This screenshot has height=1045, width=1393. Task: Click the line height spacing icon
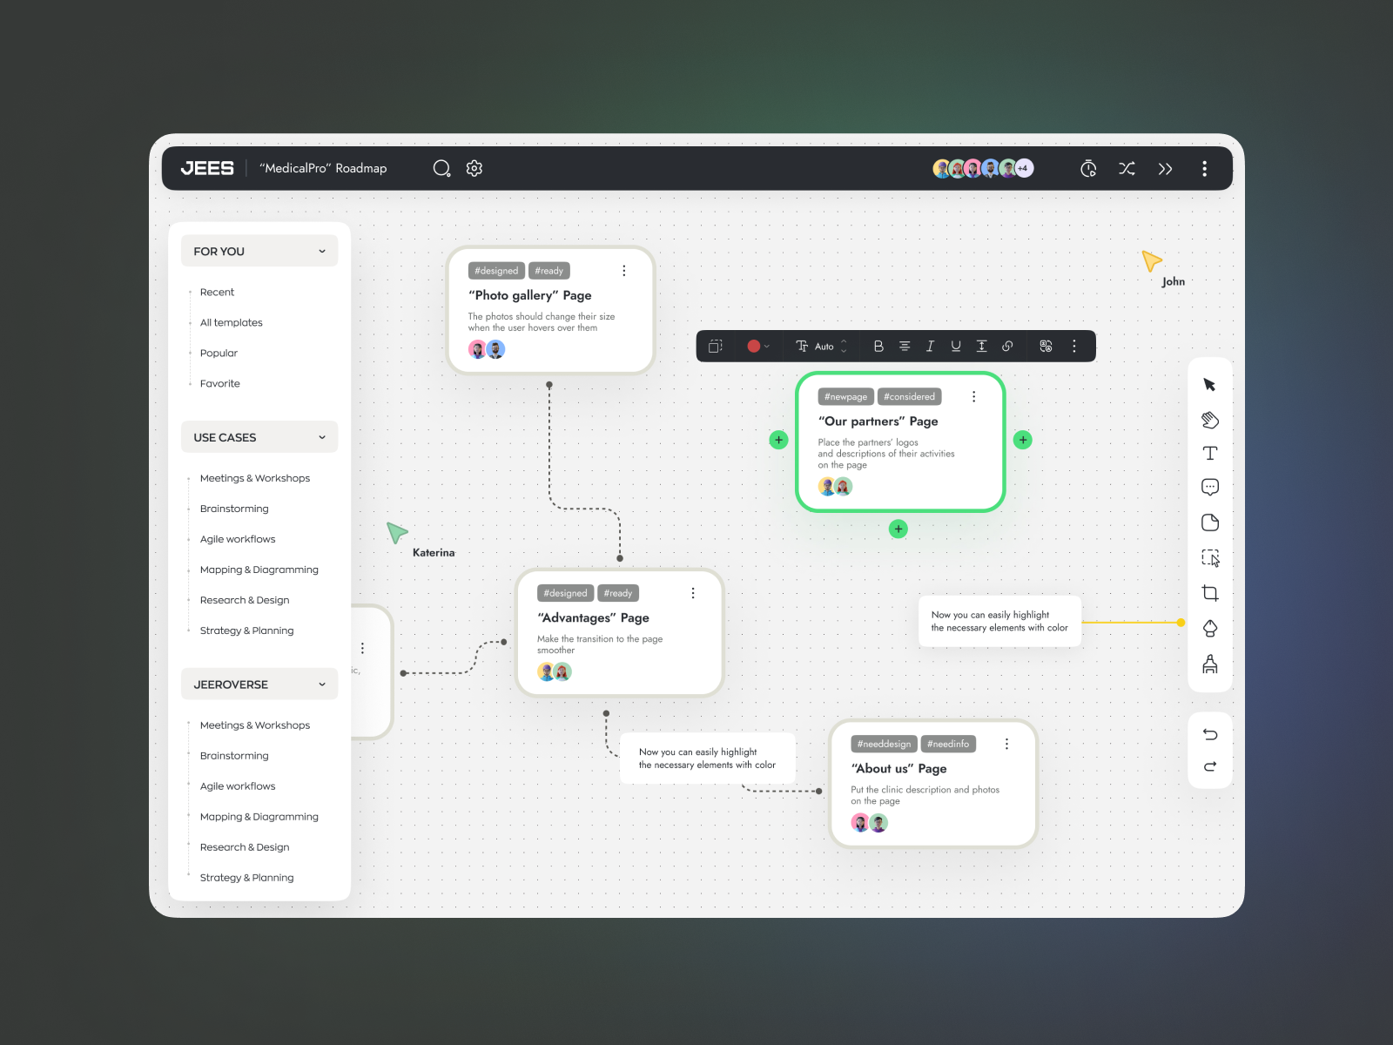coord(981,346)
